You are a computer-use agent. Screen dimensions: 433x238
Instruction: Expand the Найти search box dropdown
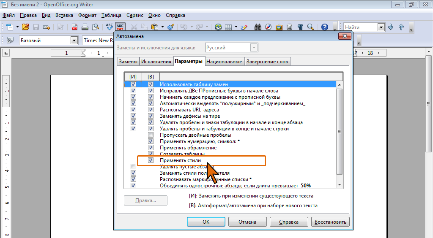pyautogui.click(x=381, y=27)
